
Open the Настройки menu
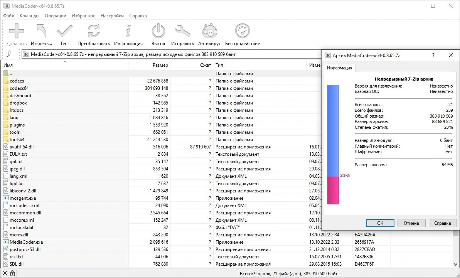[x=112, y=16]
